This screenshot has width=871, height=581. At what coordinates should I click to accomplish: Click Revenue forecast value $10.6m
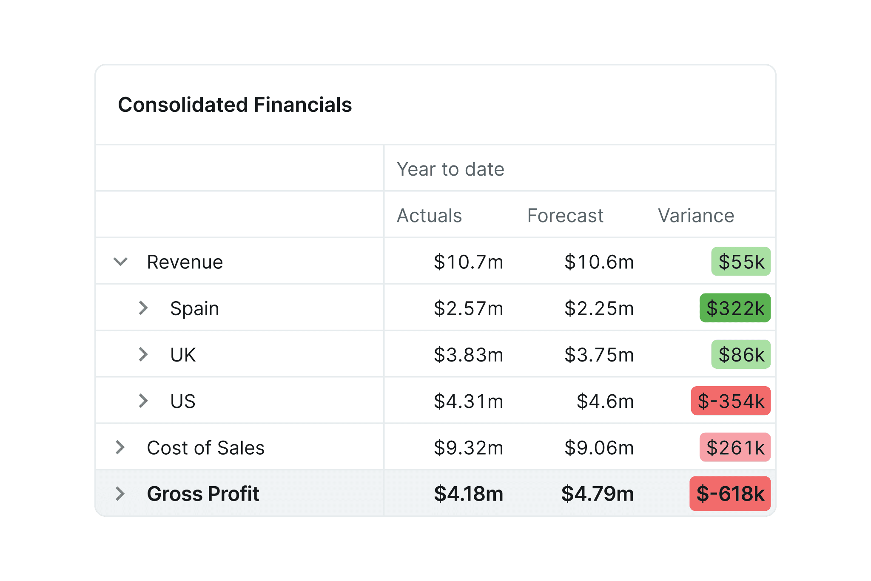tap(599, 262)
